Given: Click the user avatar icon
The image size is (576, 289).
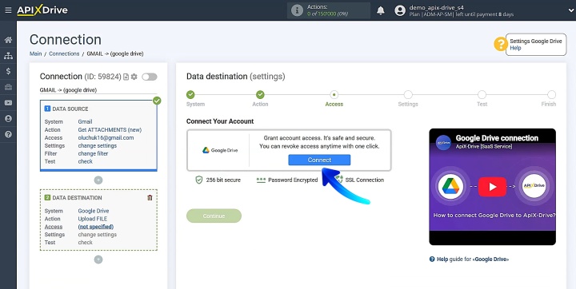Looking at the screenshot, I should tap(400, 10).
